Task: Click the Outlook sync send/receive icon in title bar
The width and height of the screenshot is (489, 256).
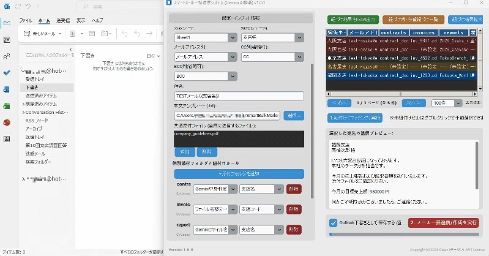Action: click(x=18, y=6)
